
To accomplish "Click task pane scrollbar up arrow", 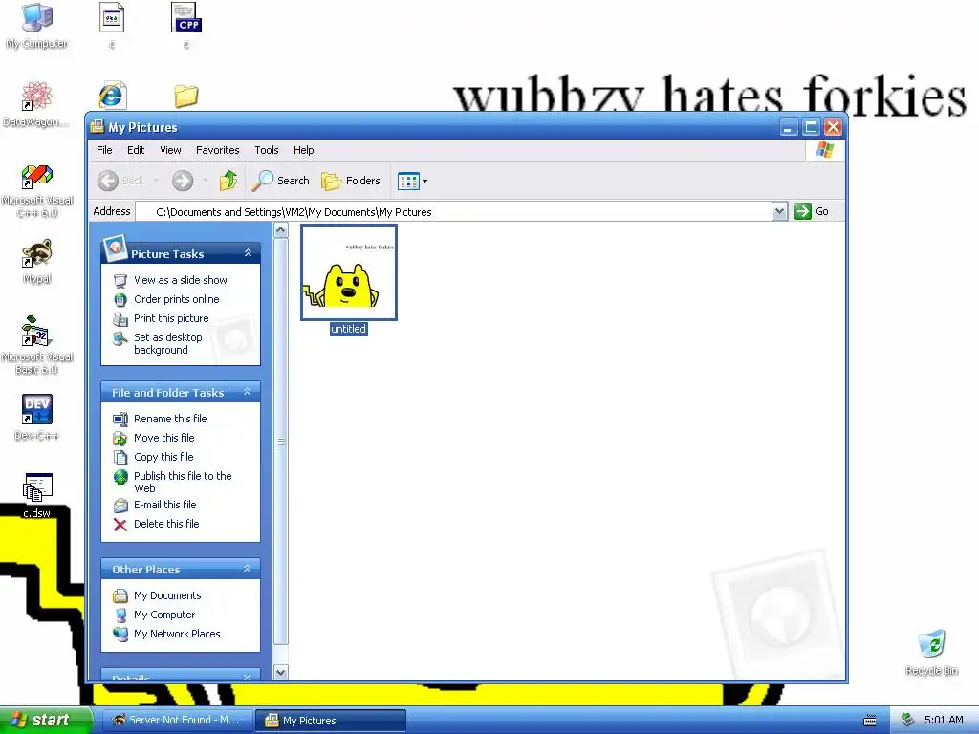I will pyautogui.click(x=281, y=230).
